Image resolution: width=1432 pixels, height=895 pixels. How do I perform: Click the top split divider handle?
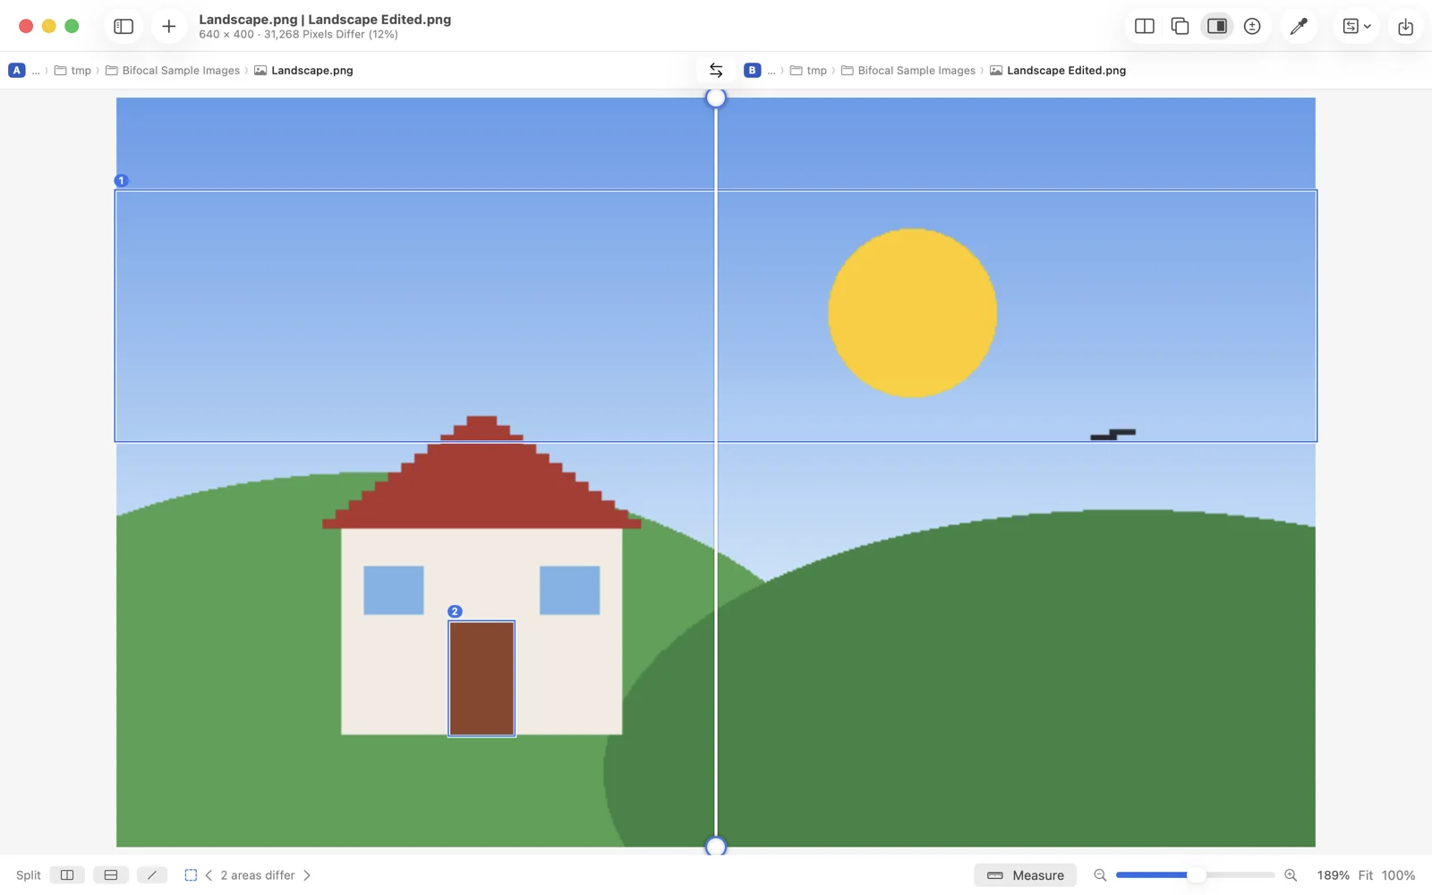click(x=716, y=98)
